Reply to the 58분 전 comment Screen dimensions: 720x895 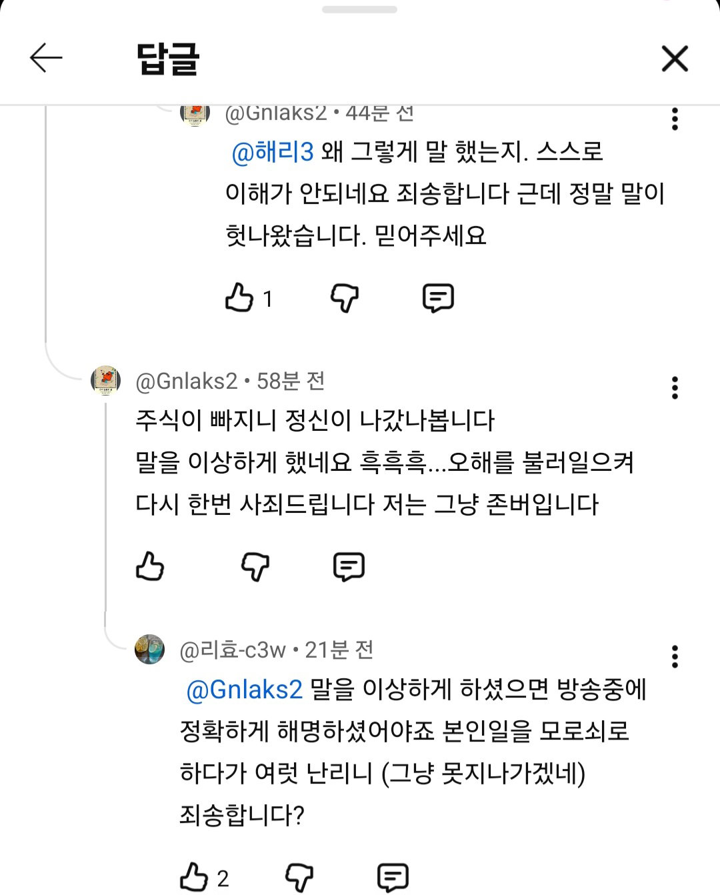click(x=349, y=567)
